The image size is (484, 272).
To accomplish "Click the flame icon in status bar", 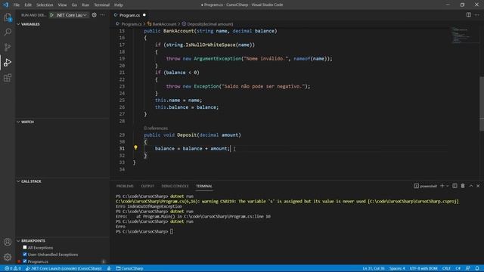I will click(109, 268).
